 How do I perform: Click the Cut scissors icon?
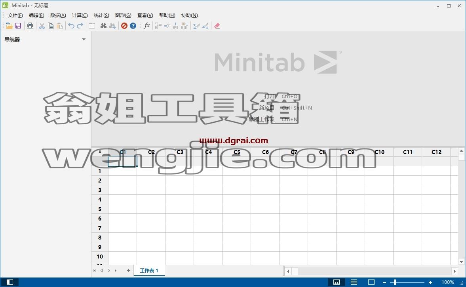[x=42, y=26]
